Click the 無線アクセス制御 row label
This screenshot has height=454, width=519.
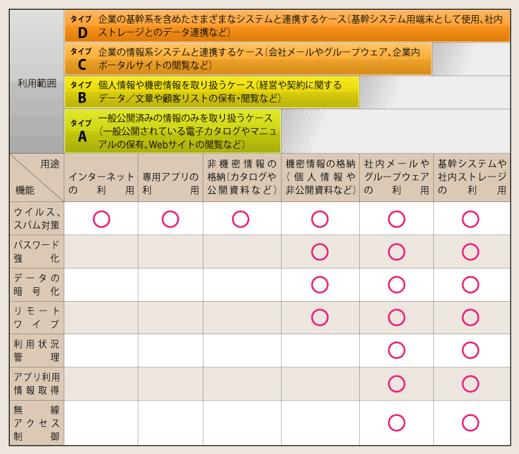pyautogui.click(x=37, y=423)
